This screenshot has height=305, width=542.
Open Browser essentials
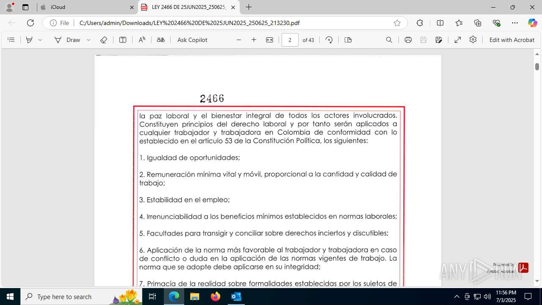496,23
